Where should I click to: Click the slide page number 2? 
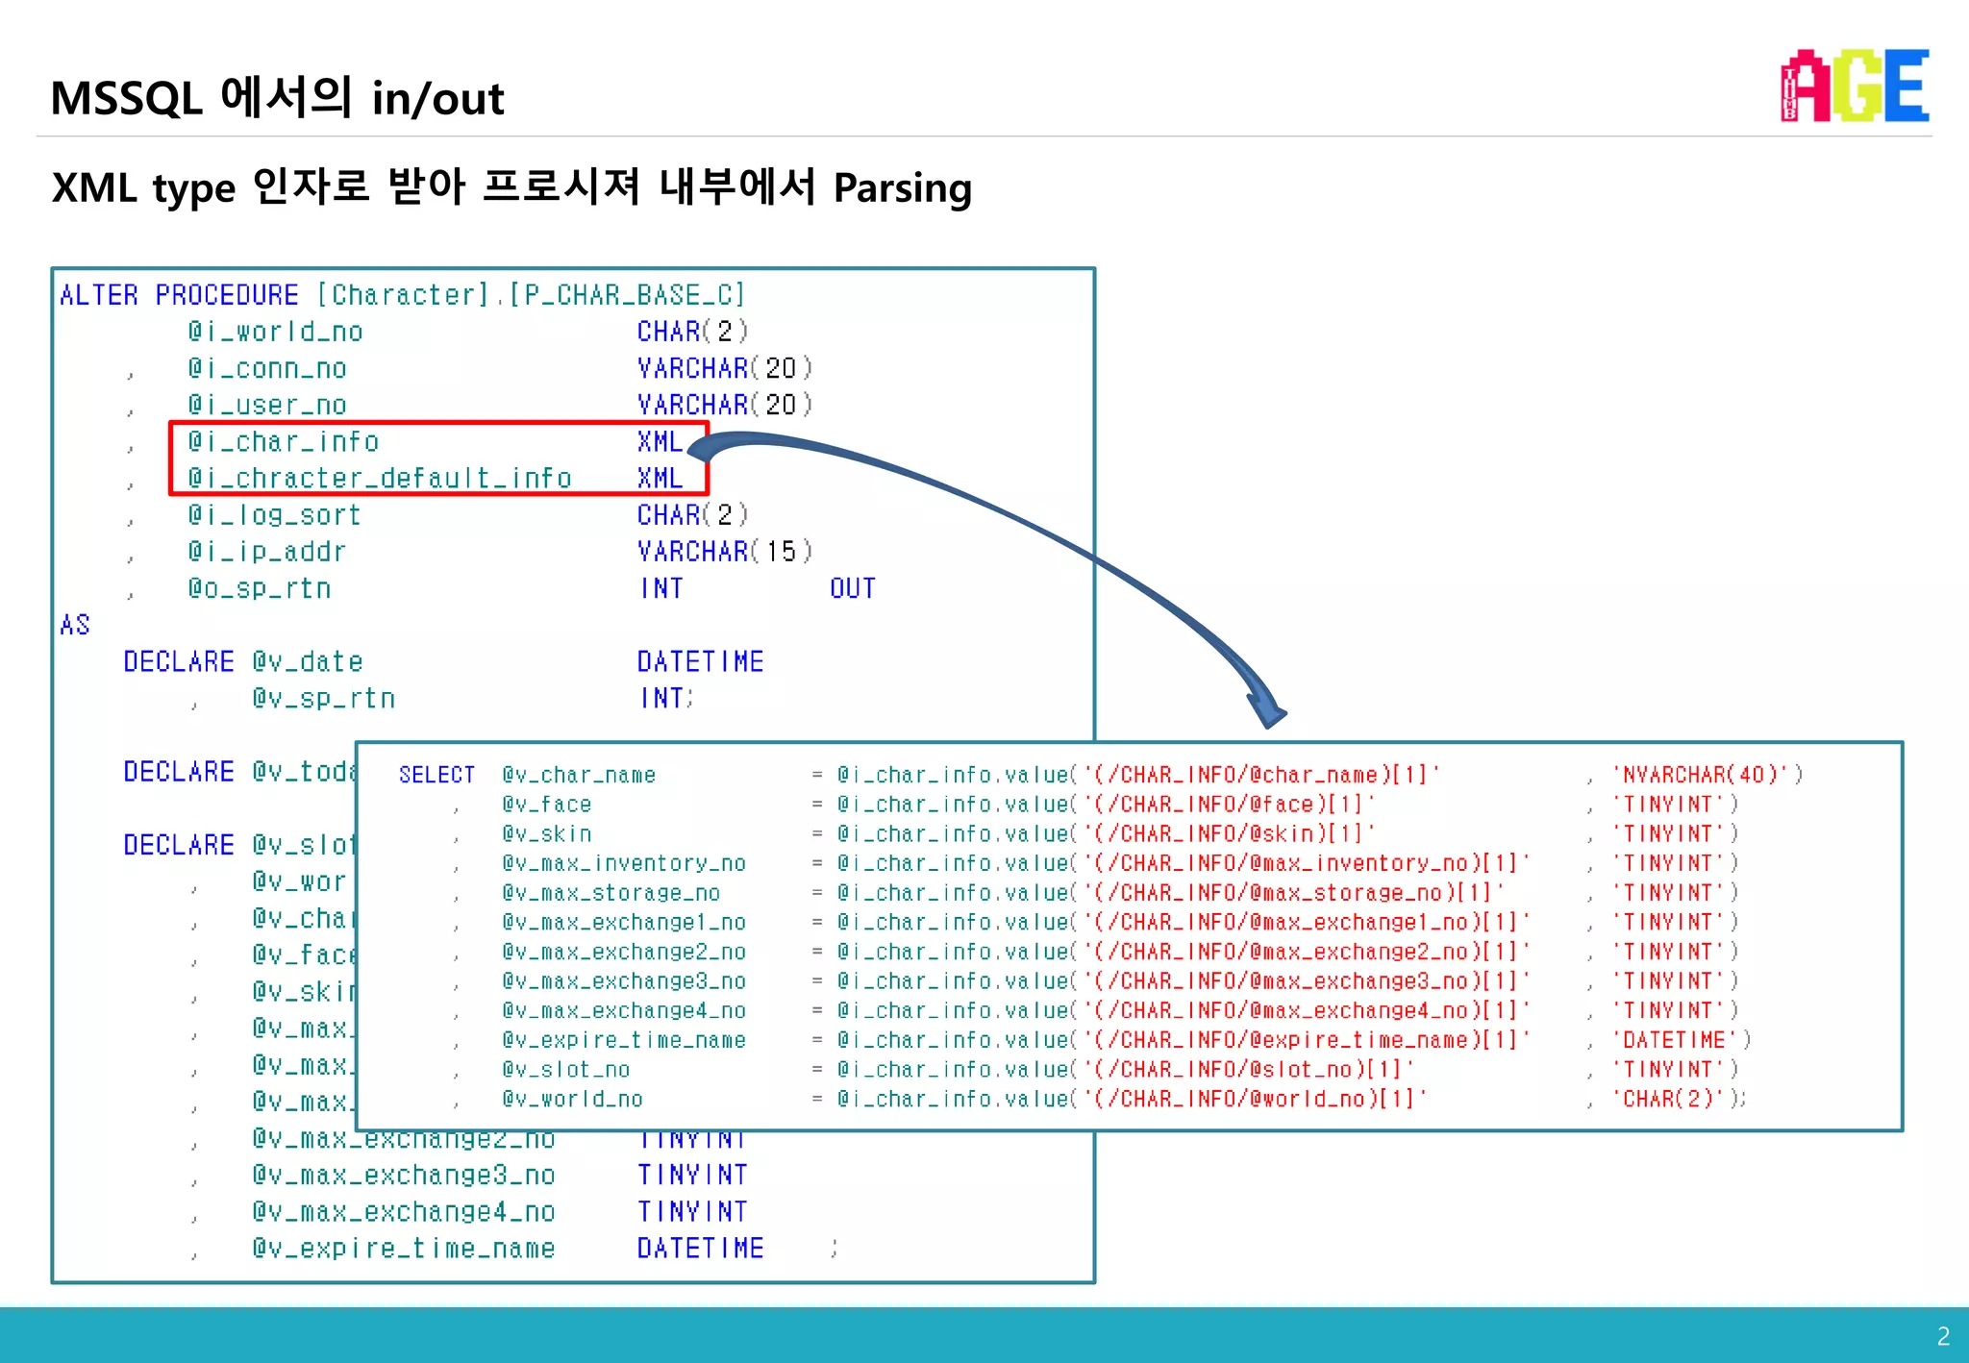coord(1943,1336)
